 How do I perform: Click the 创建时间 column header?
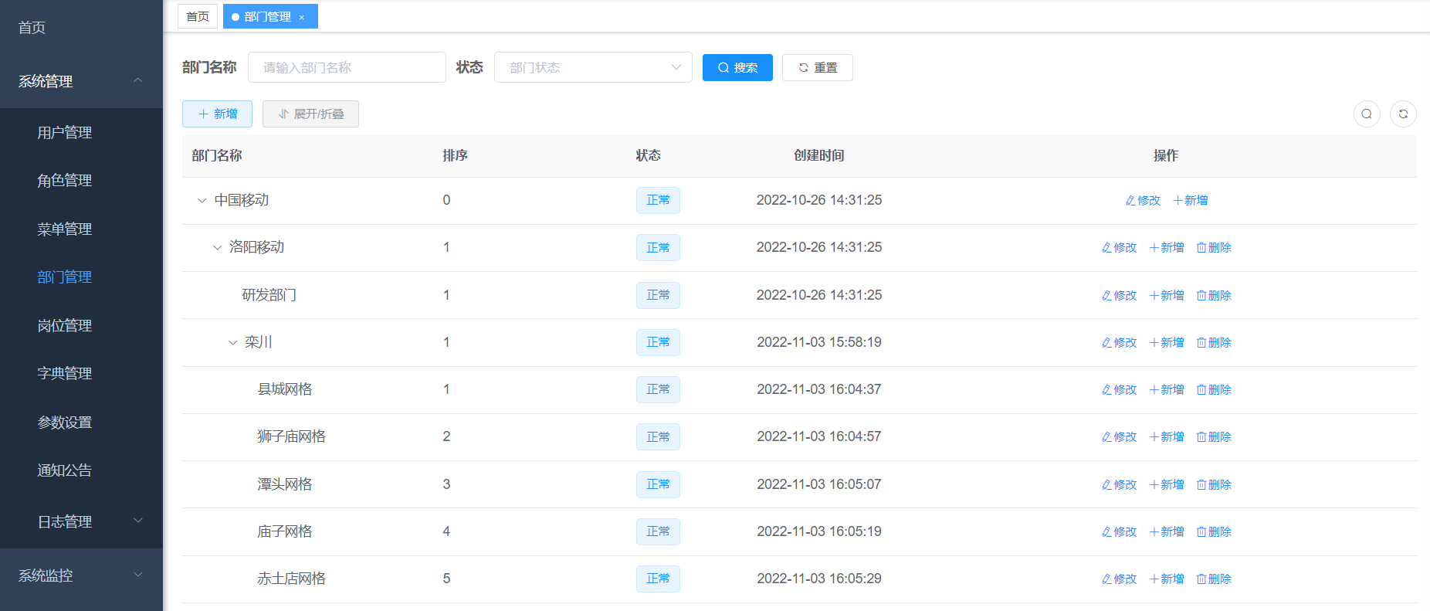tap(819, 155)
